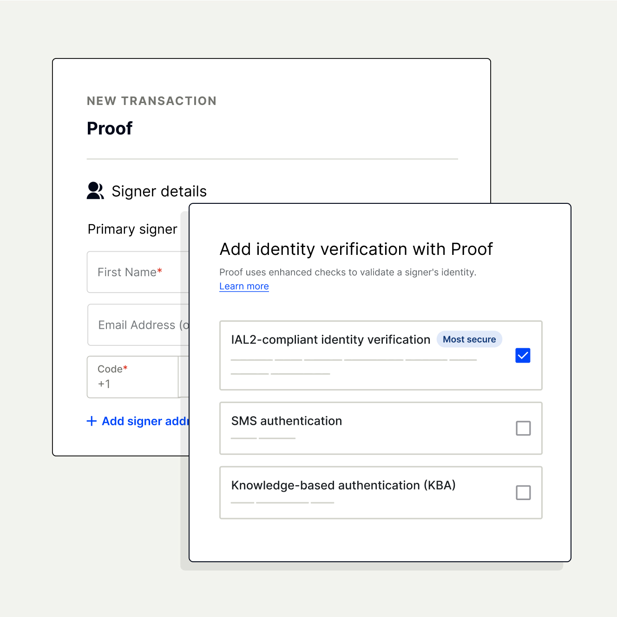Focus the First Name input field

coord(138,272)
